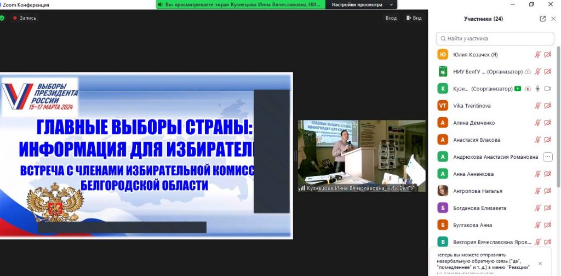Click the camera-off icon for Булгакова Анна
The image size is (561, 276).
[x=547, y=225]
